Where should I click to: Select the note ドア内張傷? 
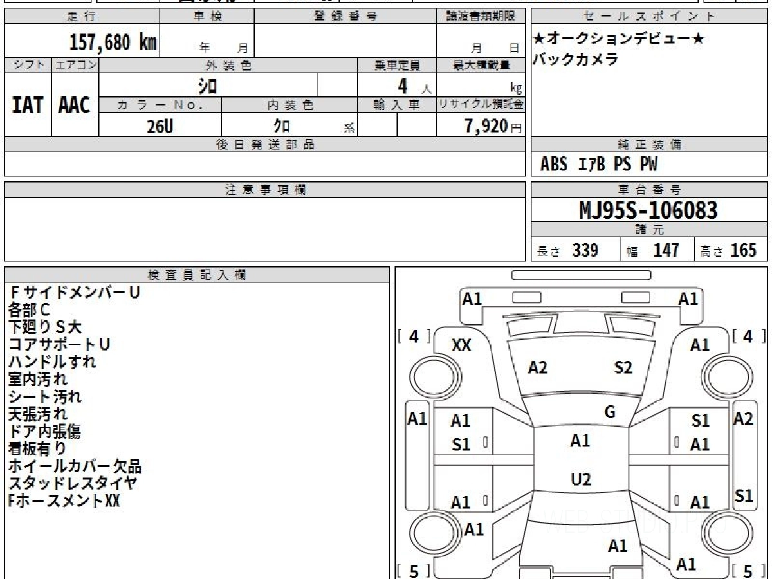(44, 431)
